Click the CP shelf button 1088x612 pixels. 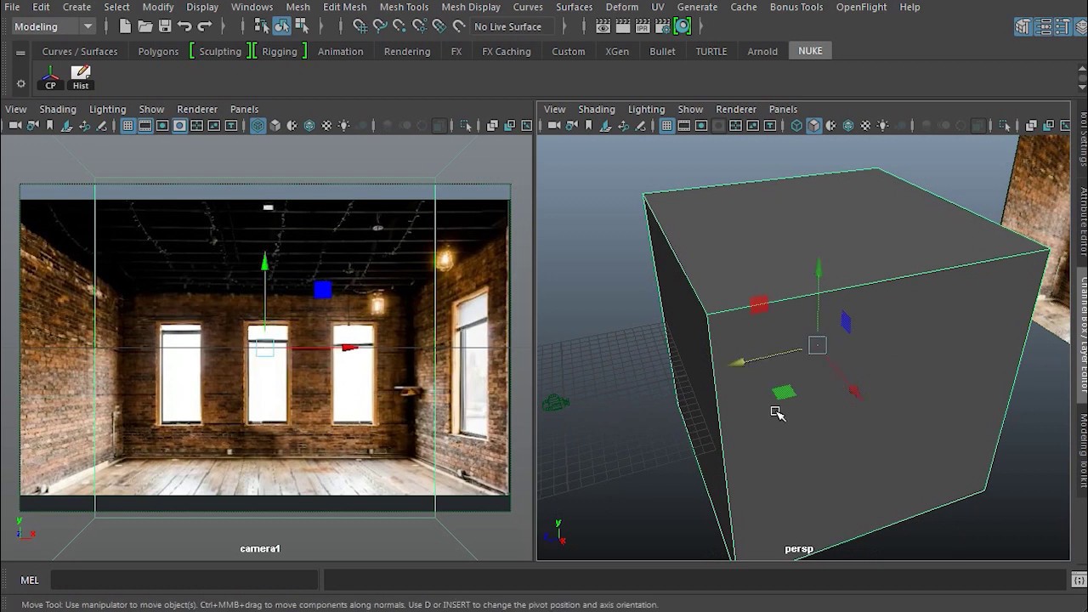click(50, 77)
